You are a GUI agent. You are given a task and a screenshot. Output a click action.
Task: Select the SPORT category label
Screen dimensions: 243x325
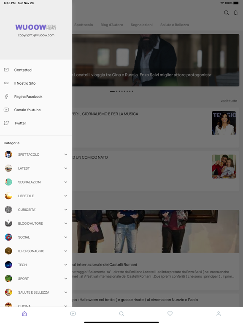[x=23, y=278]
